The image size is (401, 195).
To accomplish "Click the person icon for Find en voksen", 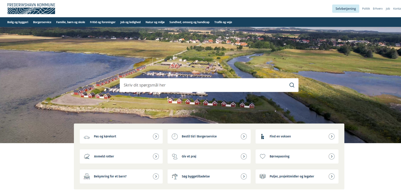I will click(x=263, y=137).
